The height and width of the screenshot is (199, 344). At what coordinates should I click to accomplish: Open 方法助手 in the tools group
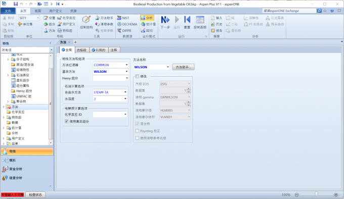coord(104,18)
